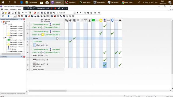This screenshot has width=173, height=97.
Task: Paste from clipboard toolbar icon
Action: (x=19, y=13)
